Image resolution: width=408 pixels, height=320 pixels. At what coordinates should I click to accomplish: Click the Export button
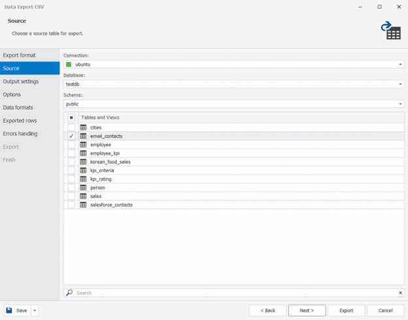(346, 310)
